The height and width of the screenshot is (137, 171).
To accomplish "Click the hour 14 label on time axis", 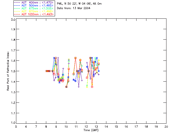I will point(106,127).
